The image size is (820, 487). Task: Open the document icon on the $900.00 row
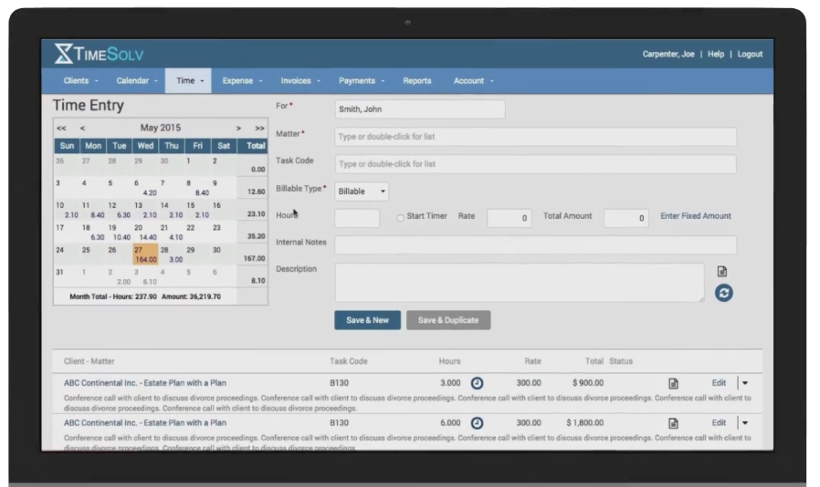tap(673, 383)
